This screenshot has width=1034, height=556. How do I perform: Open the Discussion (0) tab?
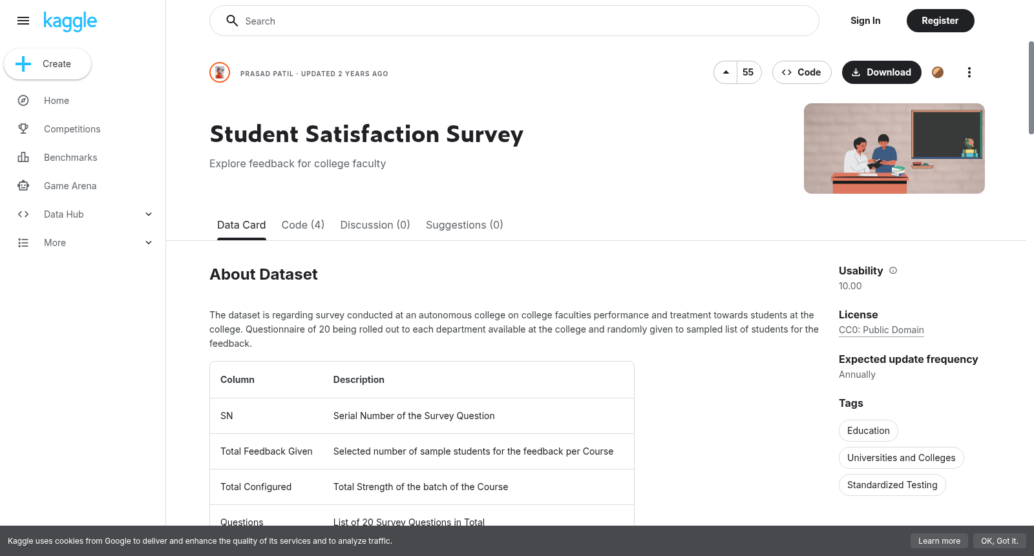(x=375, y=225)
